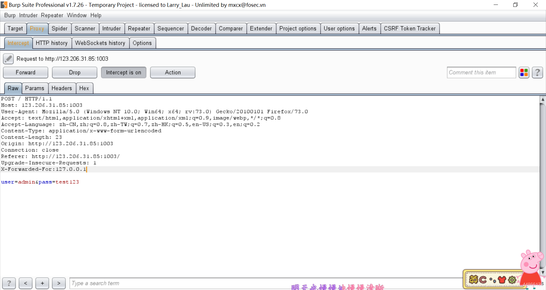Click the User-Agent header line
The height and width of the screenshot is (290, 546).
154,111
